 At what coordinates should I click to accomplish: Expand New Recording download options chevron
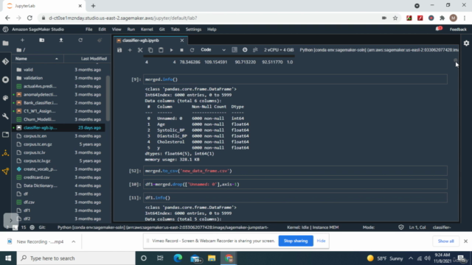tap(74, 241)
